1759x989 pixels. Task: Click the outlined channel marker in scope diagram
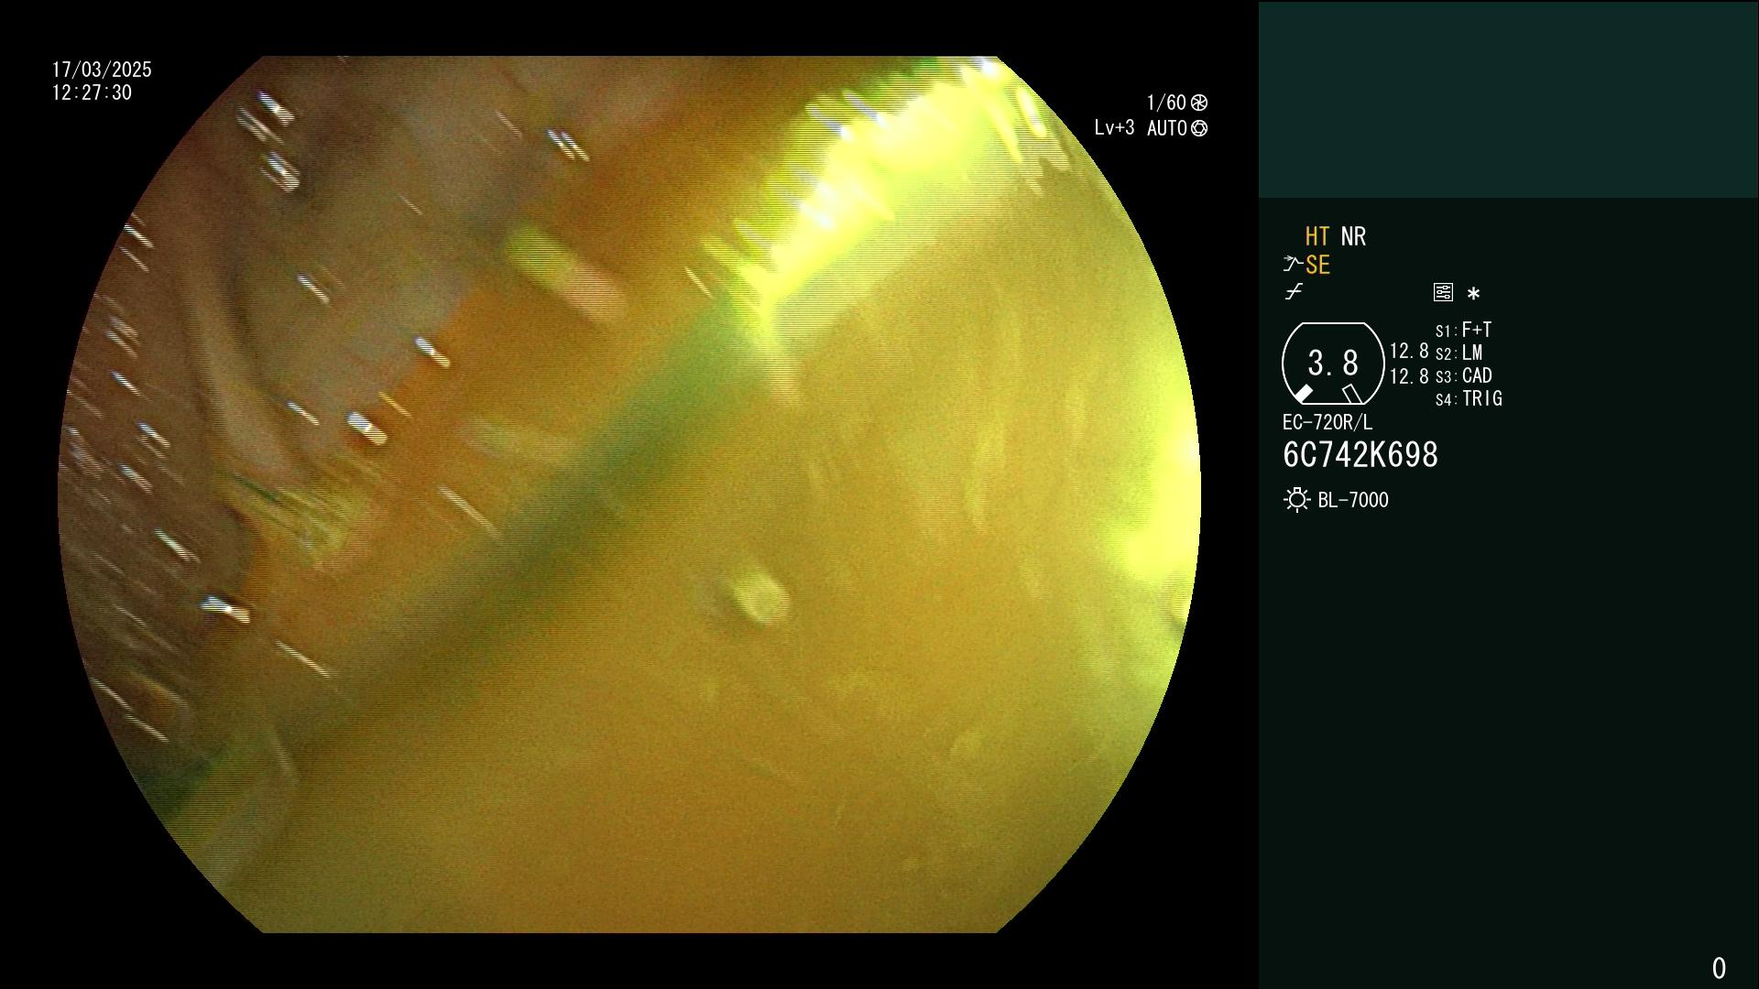click(x=1352, y=394)
